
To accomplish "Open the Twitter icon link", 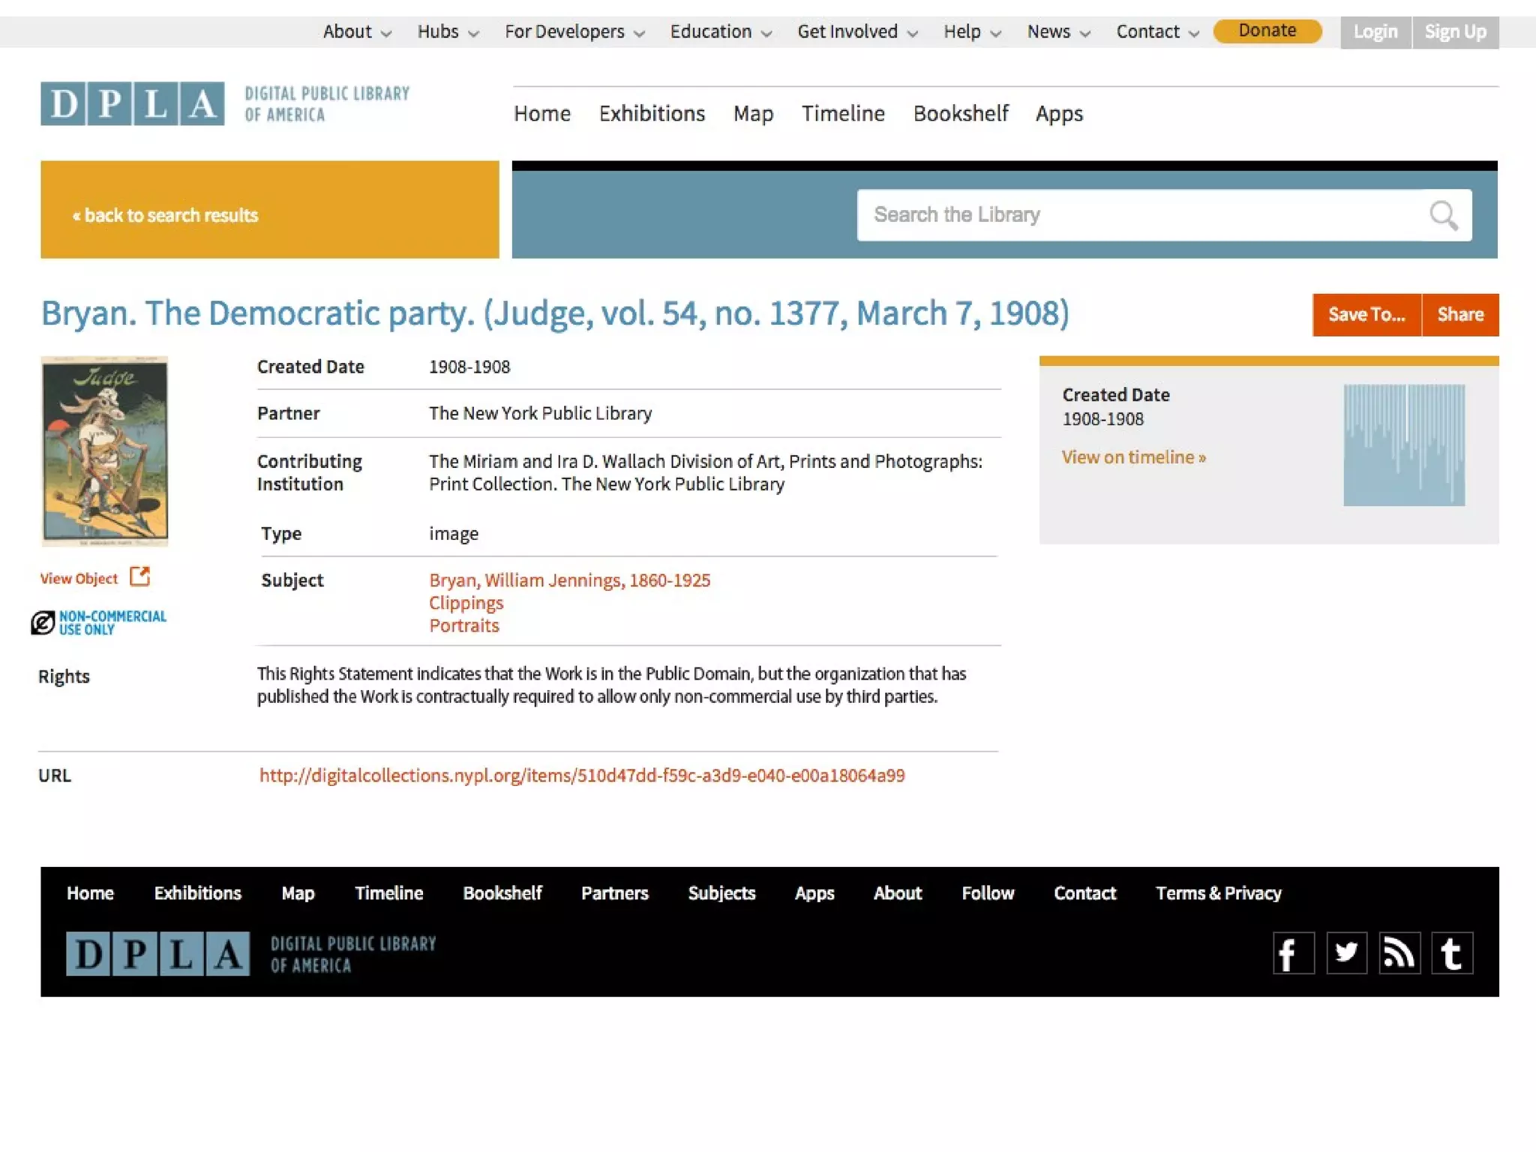I will coord(1346,953).
